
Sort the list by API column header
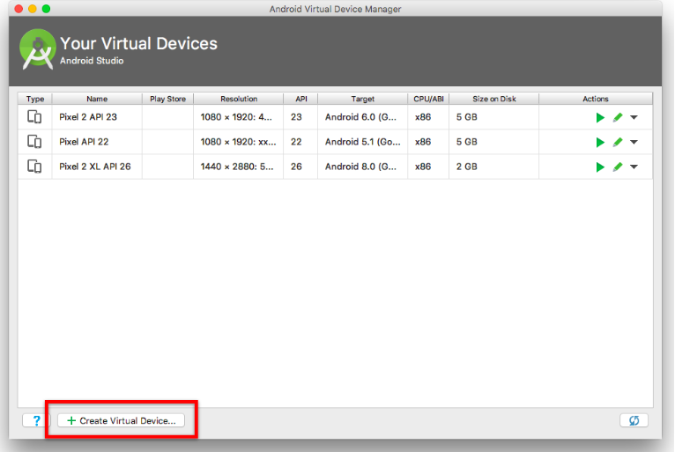click(x=300, y=99)
